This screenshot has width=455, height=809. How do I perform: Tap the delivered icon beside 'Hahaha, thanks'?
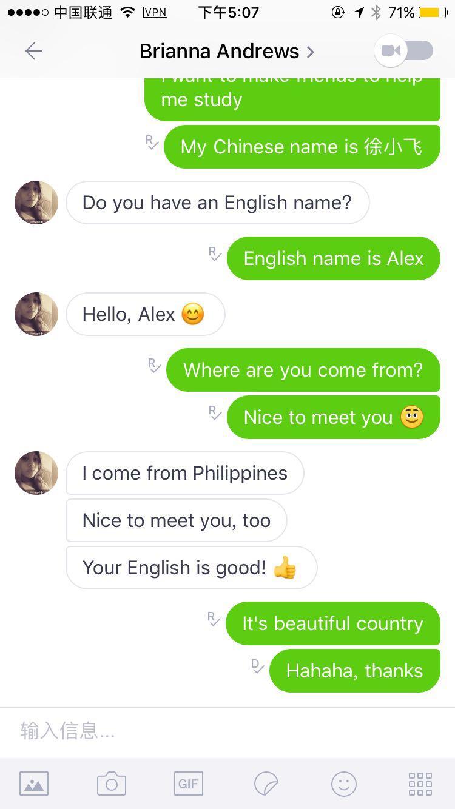tap(258, 666)
